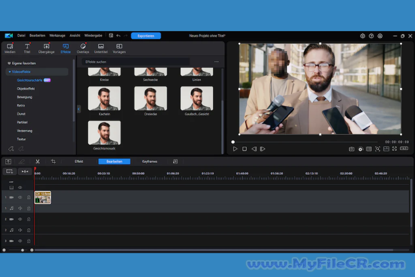
Task: Lock video track 1
Action: coord(29,197)
